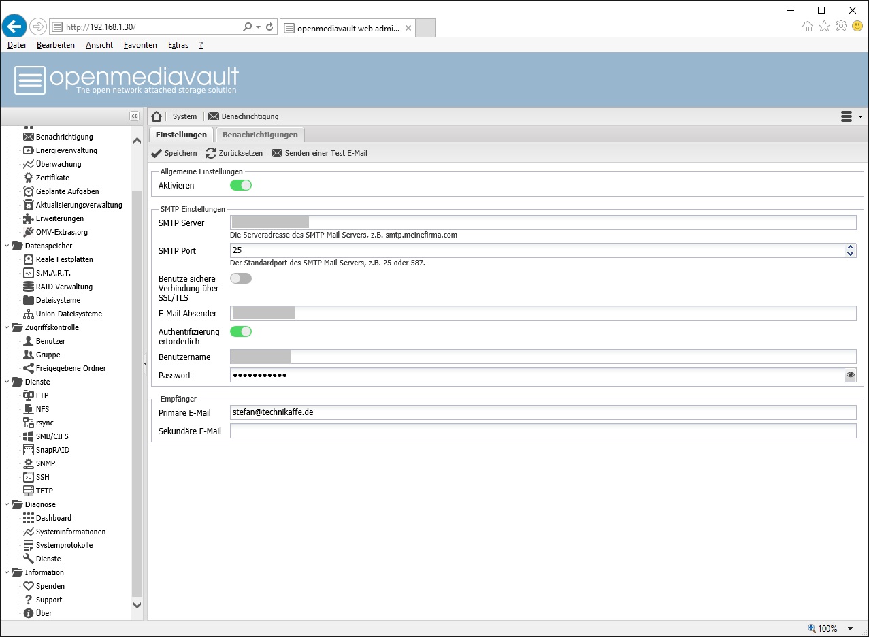Viewport: 869px width, 637px height.
Task: Select the Zertifikate ribbon icon
Action: 29,178
